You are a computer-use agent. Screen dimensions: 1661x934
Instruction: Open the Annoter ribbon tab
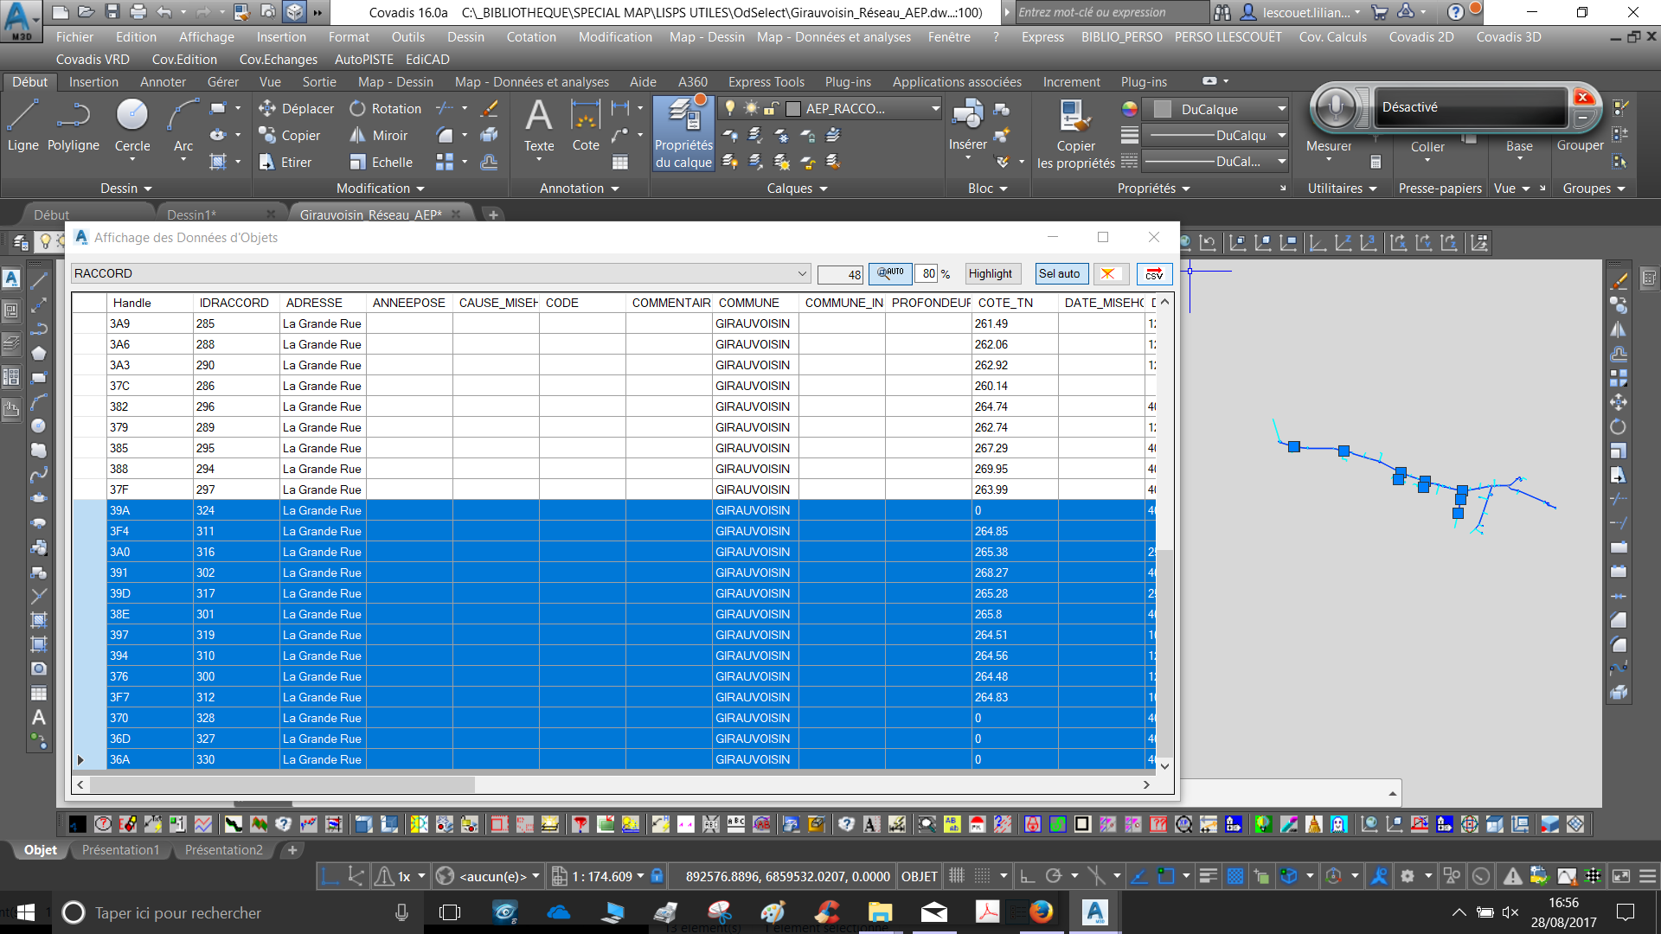[x=163, y=82]
